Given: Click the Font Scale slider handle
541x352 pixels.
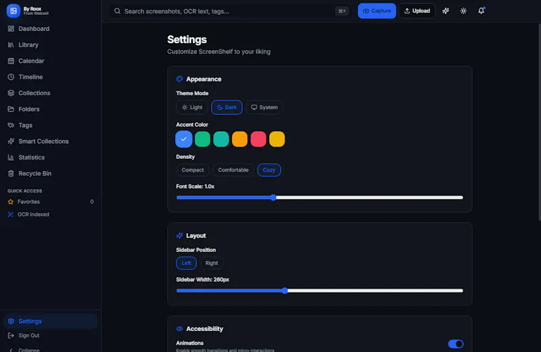Looking at the screenshot, I should (273, 197).
